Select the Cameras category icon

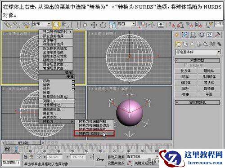pos(199,44)
